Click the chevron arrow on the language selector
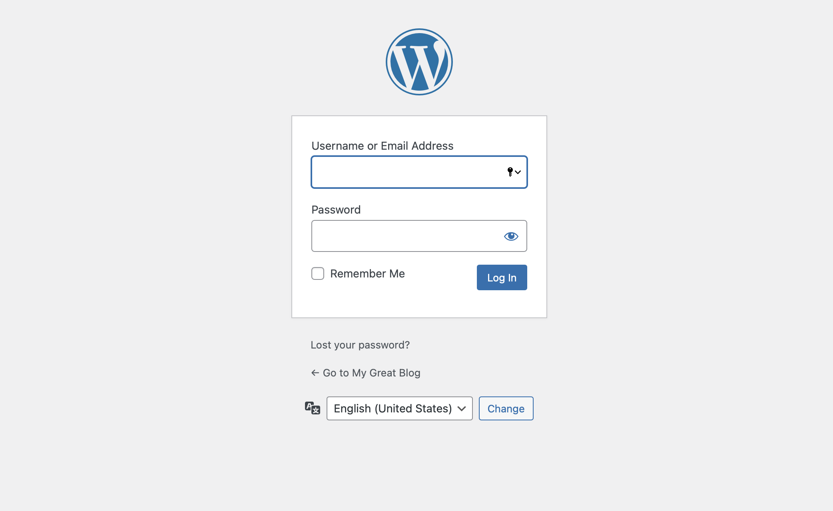 coord(462,408)
